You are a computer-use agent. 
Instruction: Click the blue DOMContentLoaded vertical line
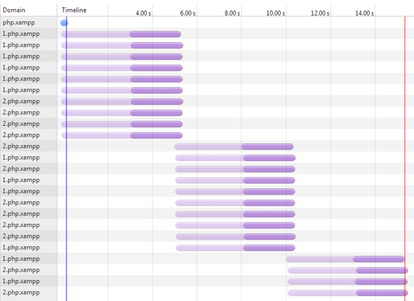[x=67, y=158]
